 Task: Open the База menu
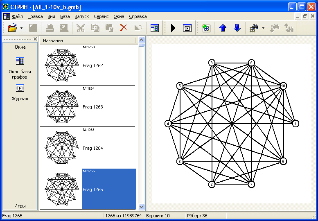(65, 16)
